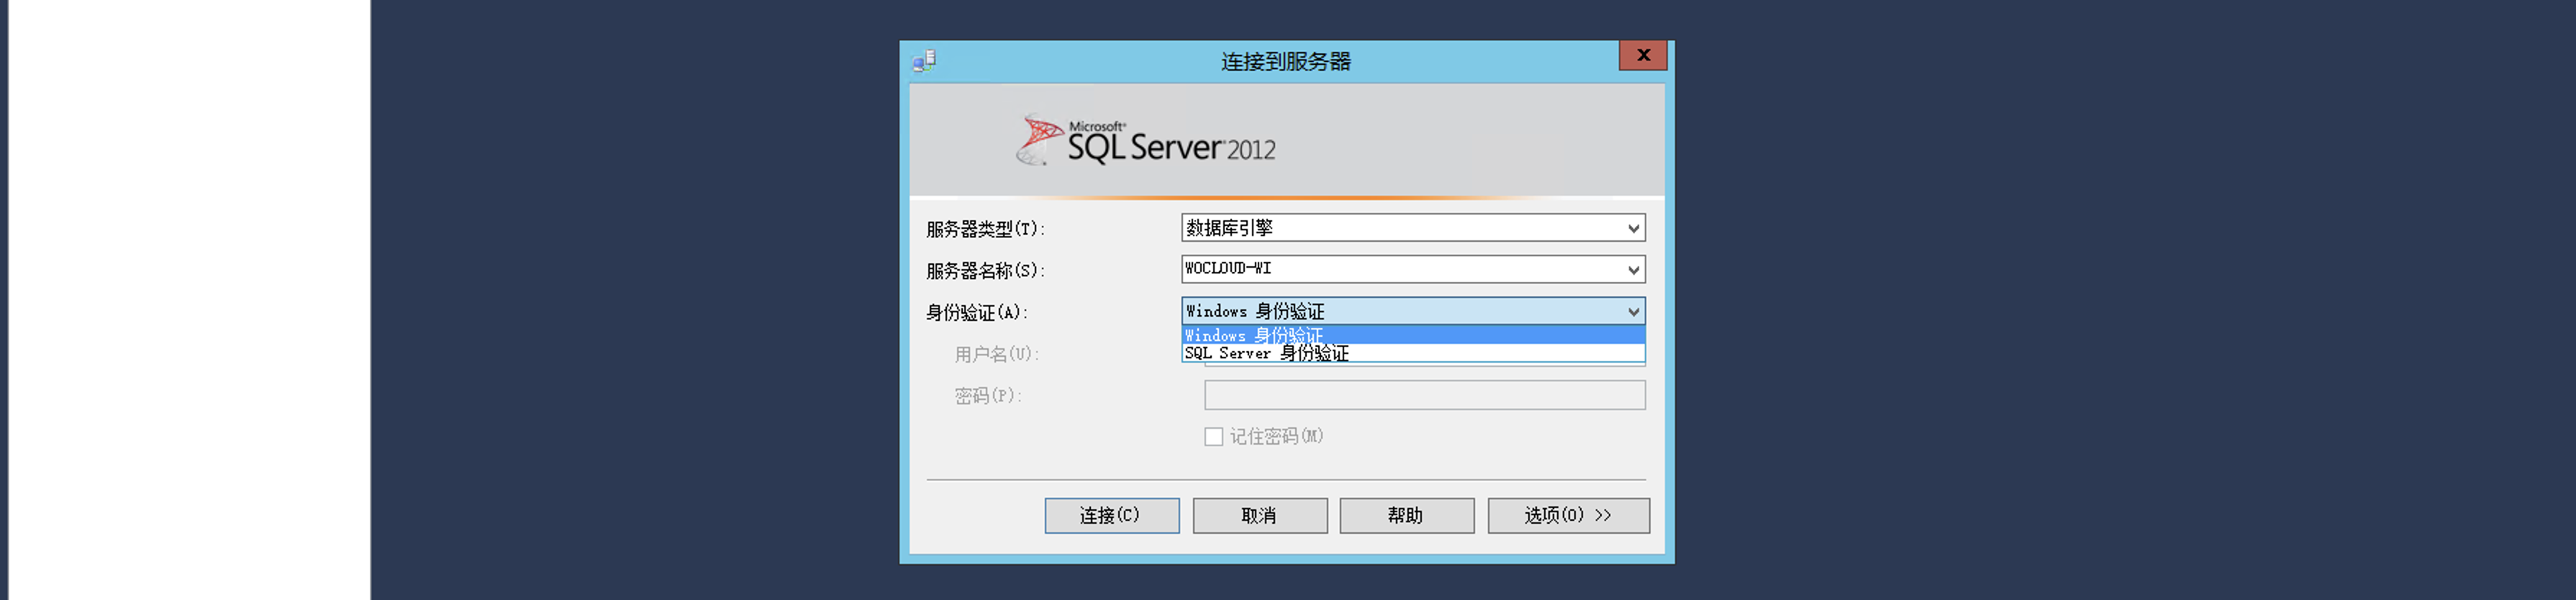Viewport: 2576px width, 600px height.
Task: Click the server connection icon in title bar
Action: point(924,61)
